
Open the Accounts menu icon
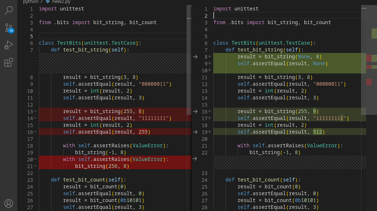pyautogui.click(x=9, y=203)
